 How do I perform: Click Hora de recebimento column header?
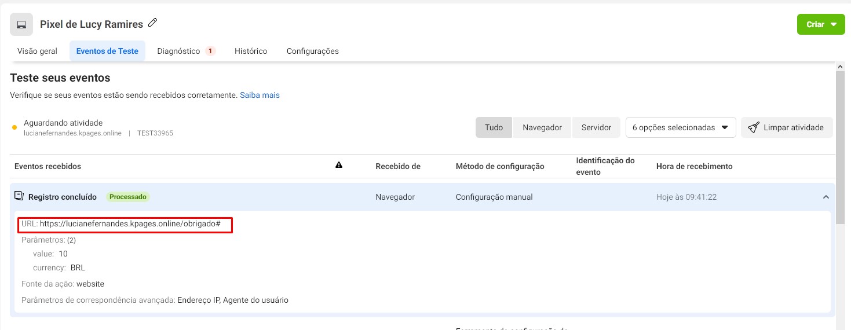pos(695,166)
